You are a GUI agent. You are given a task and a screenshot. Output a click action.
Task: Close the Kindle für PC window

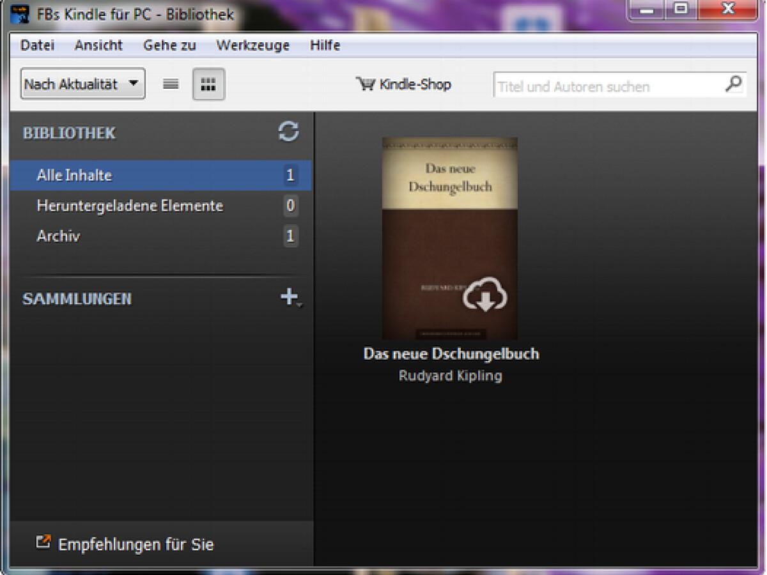point(728,10)
